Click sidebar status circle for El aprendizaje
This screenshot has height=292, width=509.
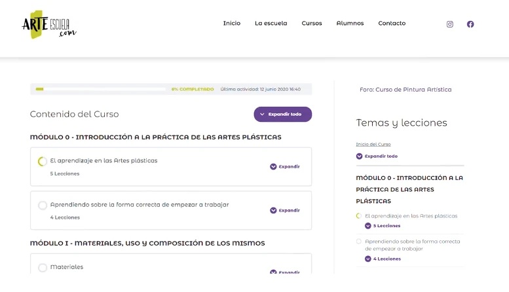point(359,216)
